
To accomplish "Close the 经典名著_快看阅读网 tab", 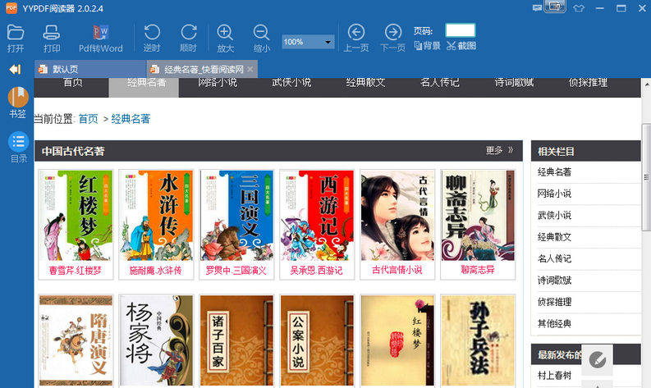I will pos(250,69).
